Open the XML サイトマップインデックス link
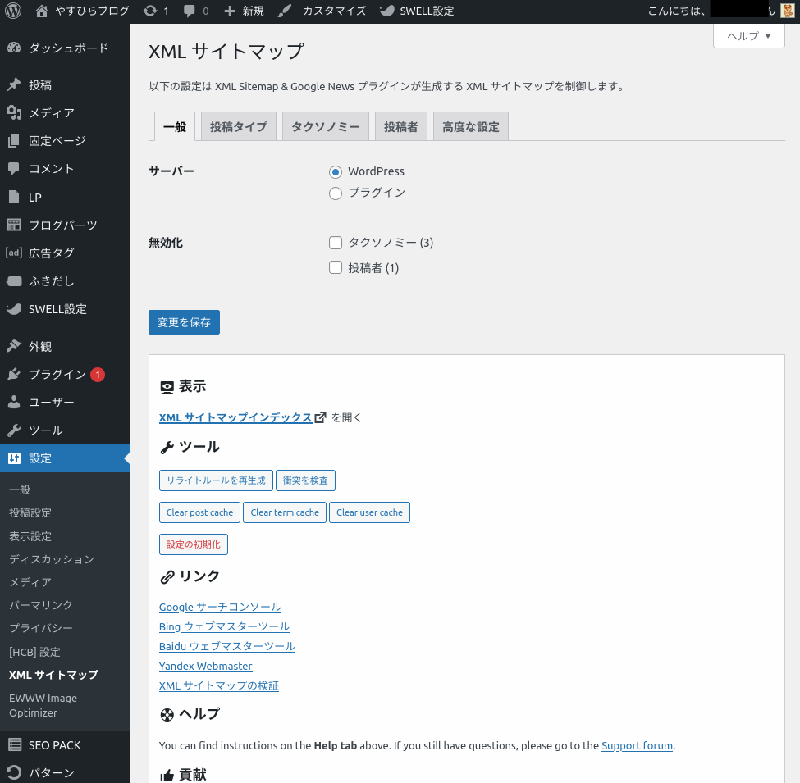Viewport: 800px width, 783px height. coord(235,417)
